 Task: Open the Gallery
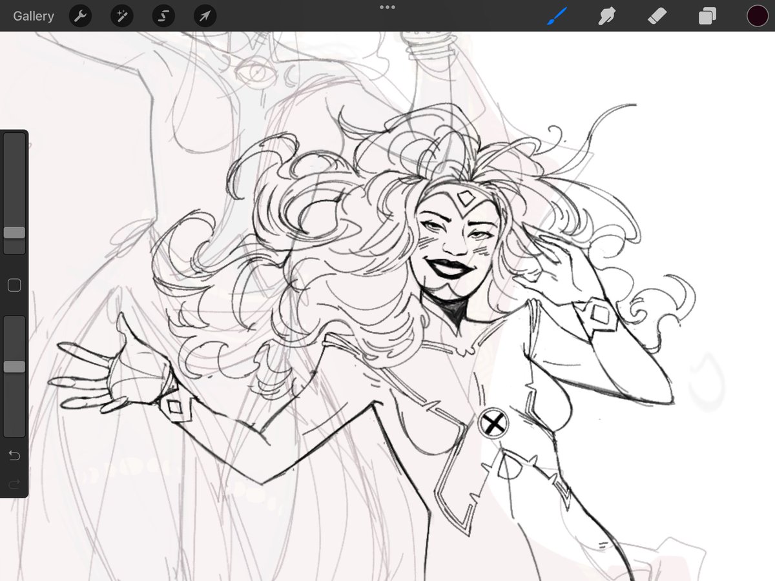pos(34,16)
